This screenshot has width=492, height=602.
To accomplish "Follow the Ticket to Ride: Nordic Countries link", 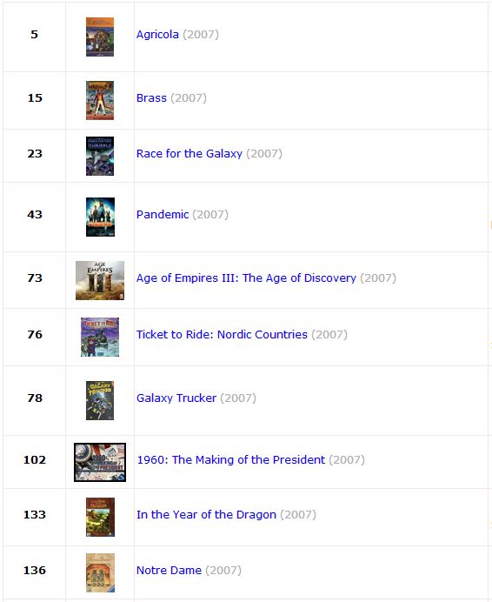I will pos(222,335).
